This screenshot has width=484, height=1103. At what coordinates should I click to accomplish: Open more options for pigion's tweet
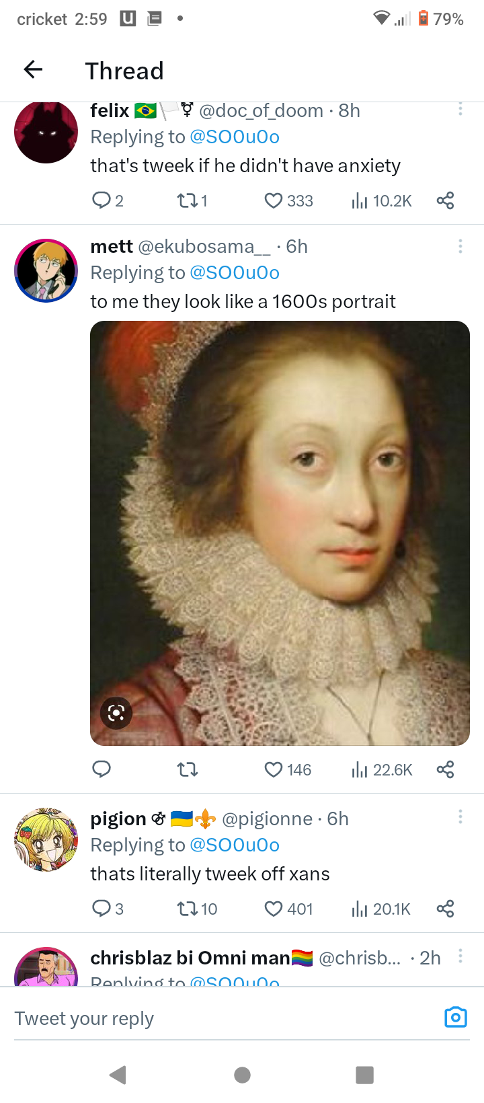(x=460, y=817)
